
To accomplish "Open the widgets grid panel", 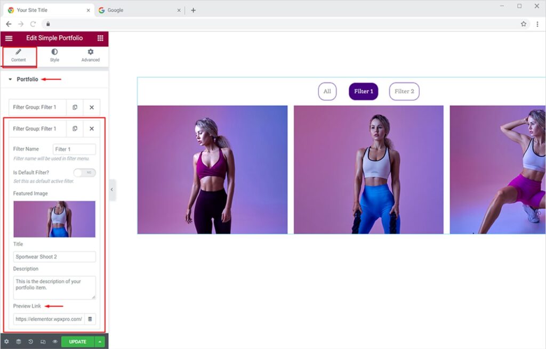I will coord(100,38).
